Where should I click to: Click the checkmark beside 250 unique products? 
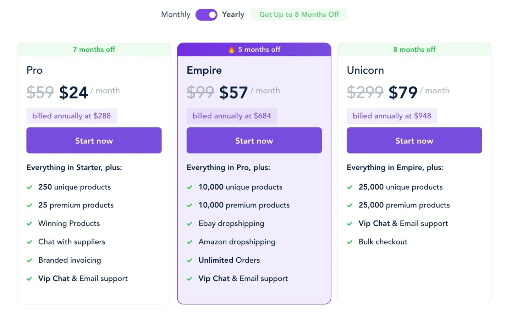coord(30,187)
